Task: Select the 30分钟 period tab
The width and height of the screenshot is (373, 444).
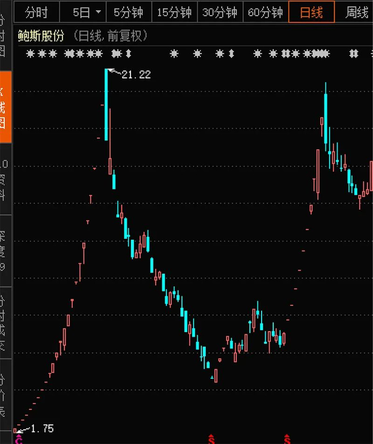Action: [x=220, y=12]
